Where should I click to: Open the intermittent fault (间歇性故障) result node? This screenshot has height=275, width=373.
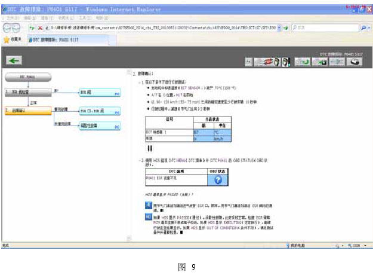point(99,126)
